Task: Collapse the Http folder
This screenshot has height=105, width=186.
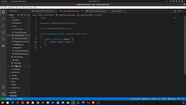Action: (x=14, y=26)
